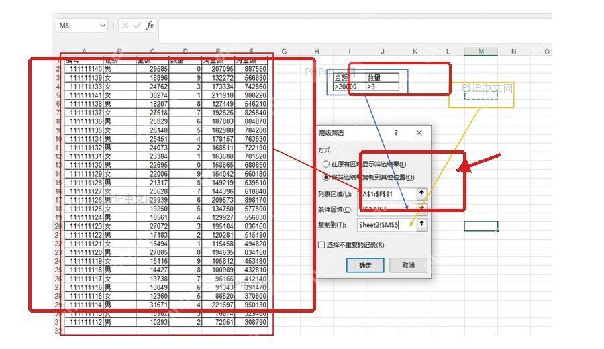The width and height of the screenshot is (604, 349).
Task: Click the gender cell next to 111111136
Action: coord(120,121)
